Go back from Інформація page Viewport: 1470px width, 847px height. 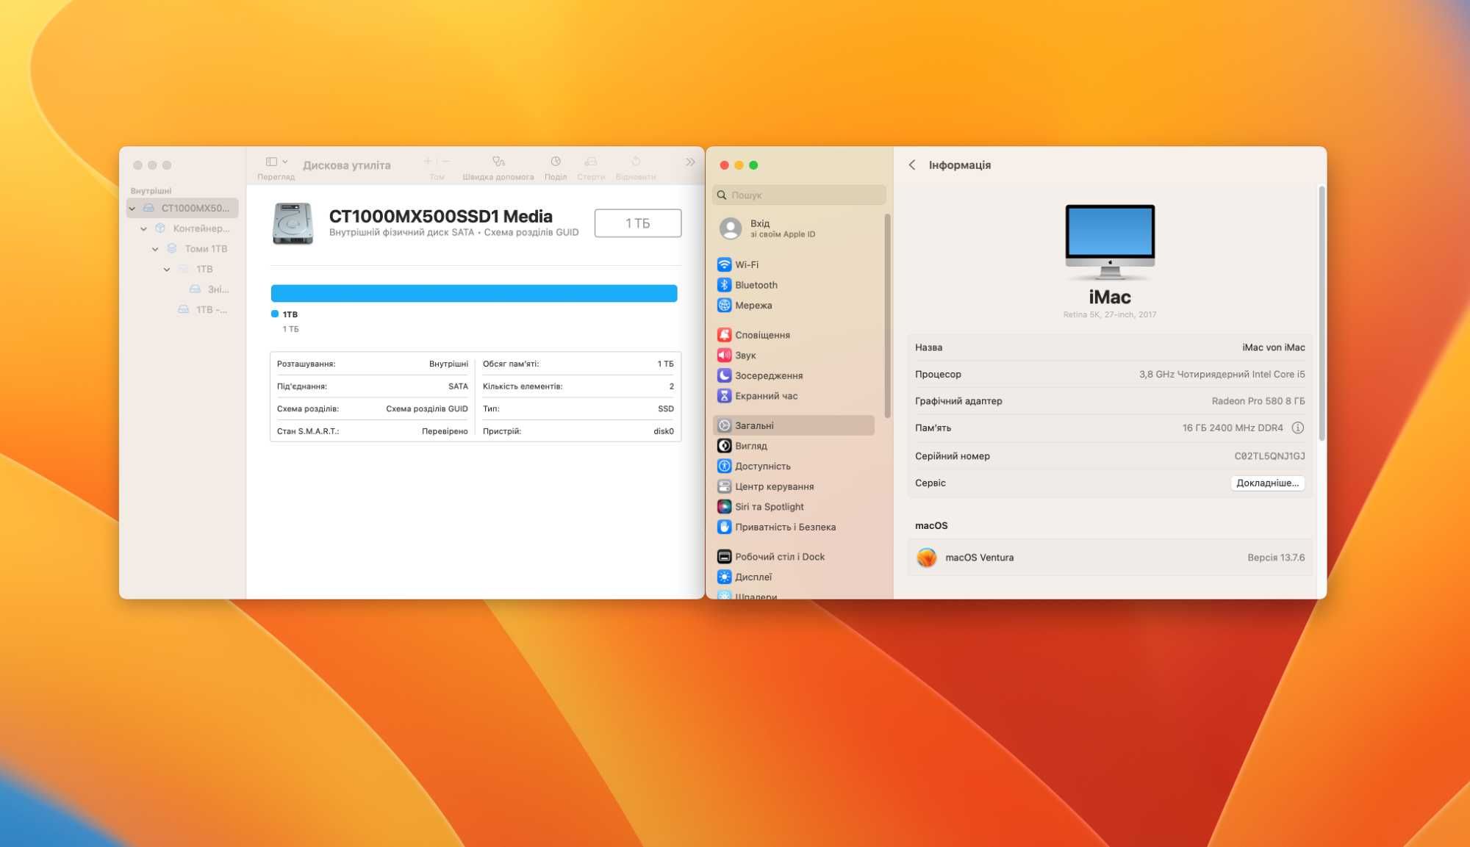click(x=912, y=165)
